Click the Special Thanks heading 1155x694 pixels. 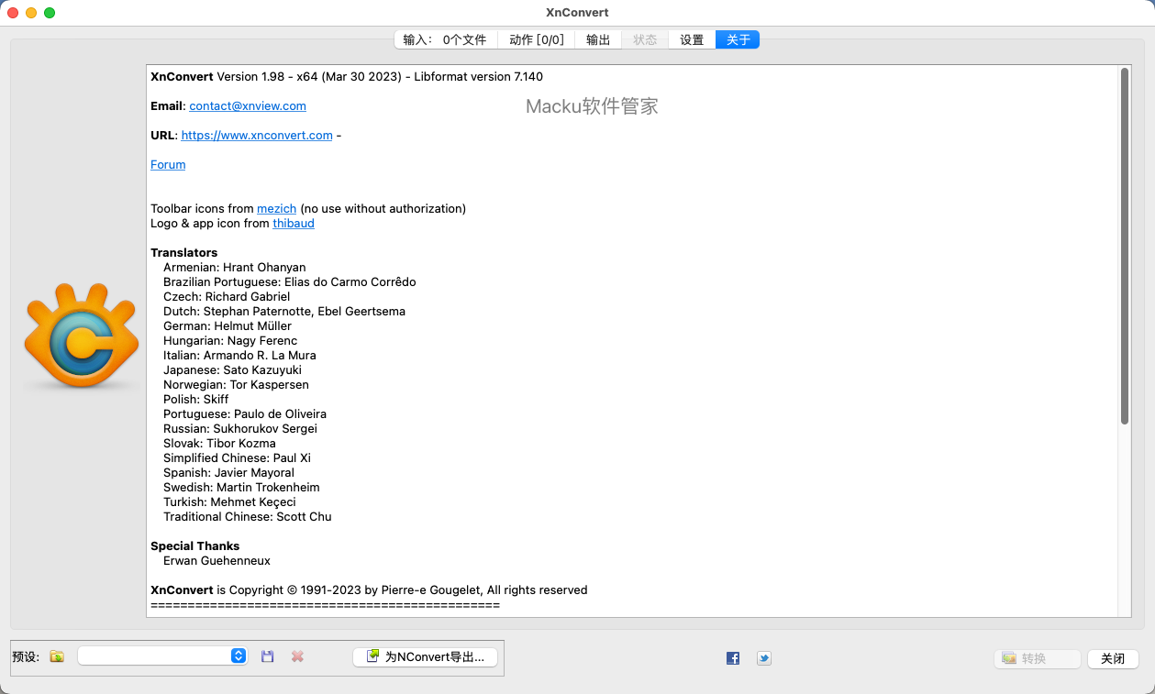(195, 545)
